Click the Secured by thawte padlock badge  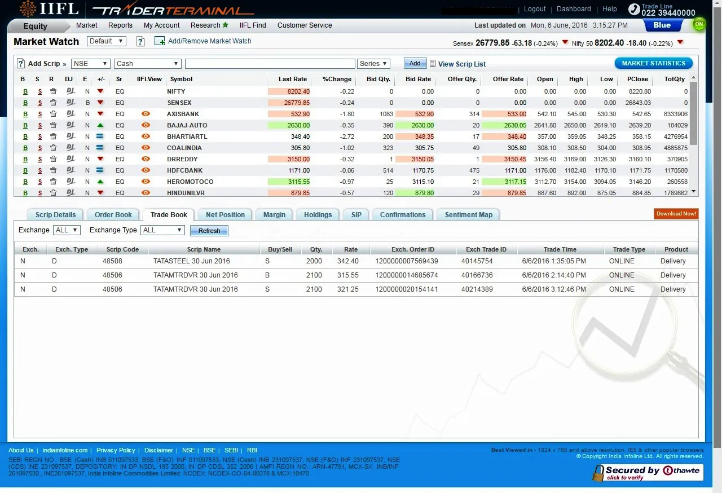(x=648, y=473)
